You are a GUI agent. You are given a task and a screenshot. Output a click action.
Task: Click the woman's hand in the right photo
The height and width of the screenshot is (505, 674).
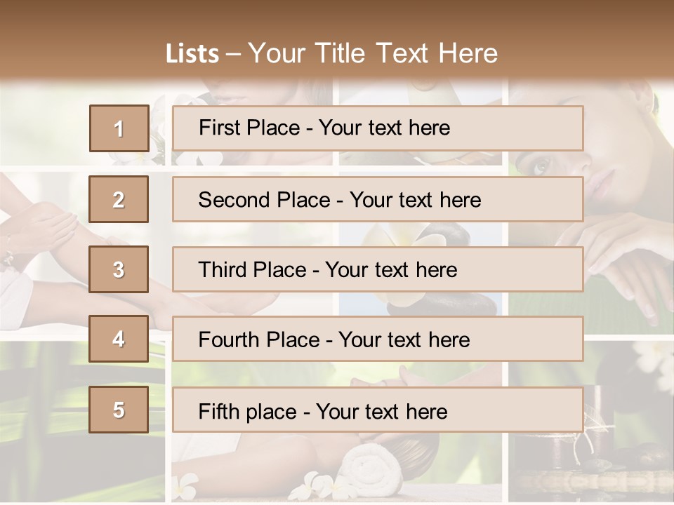[x=628, y=262]
